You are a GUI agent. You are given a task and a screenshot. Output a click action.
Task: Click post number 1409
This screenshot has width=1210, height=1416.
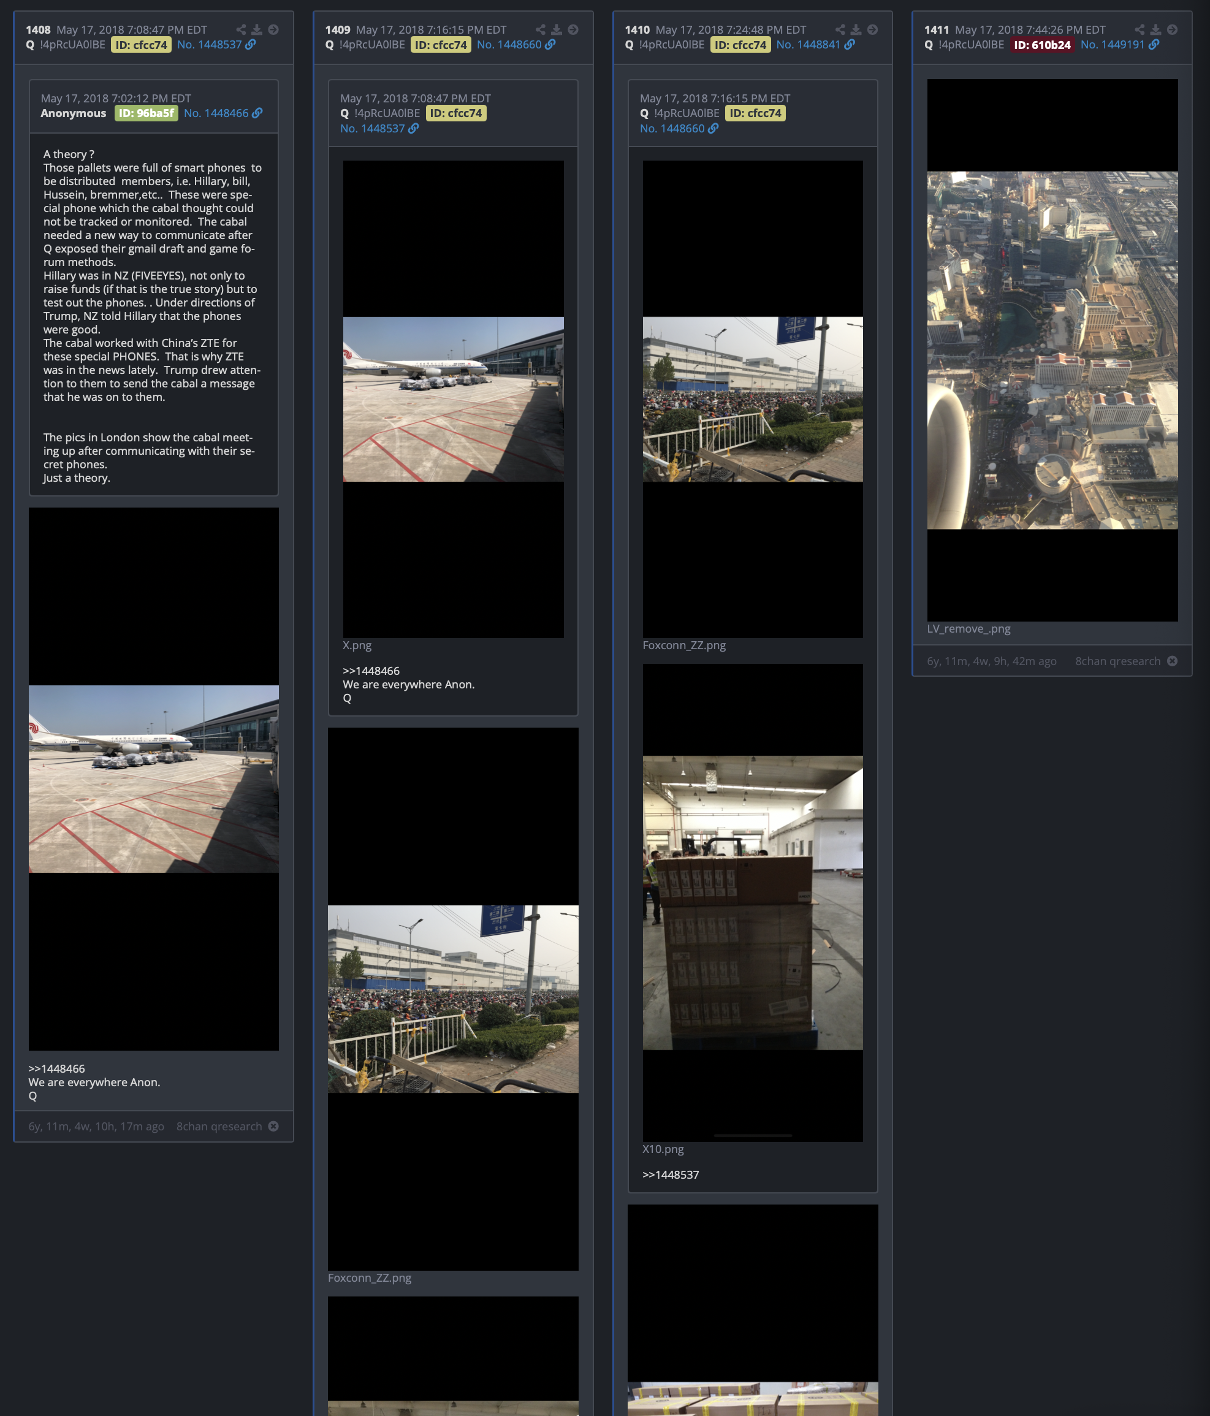(x=338, y=30)
